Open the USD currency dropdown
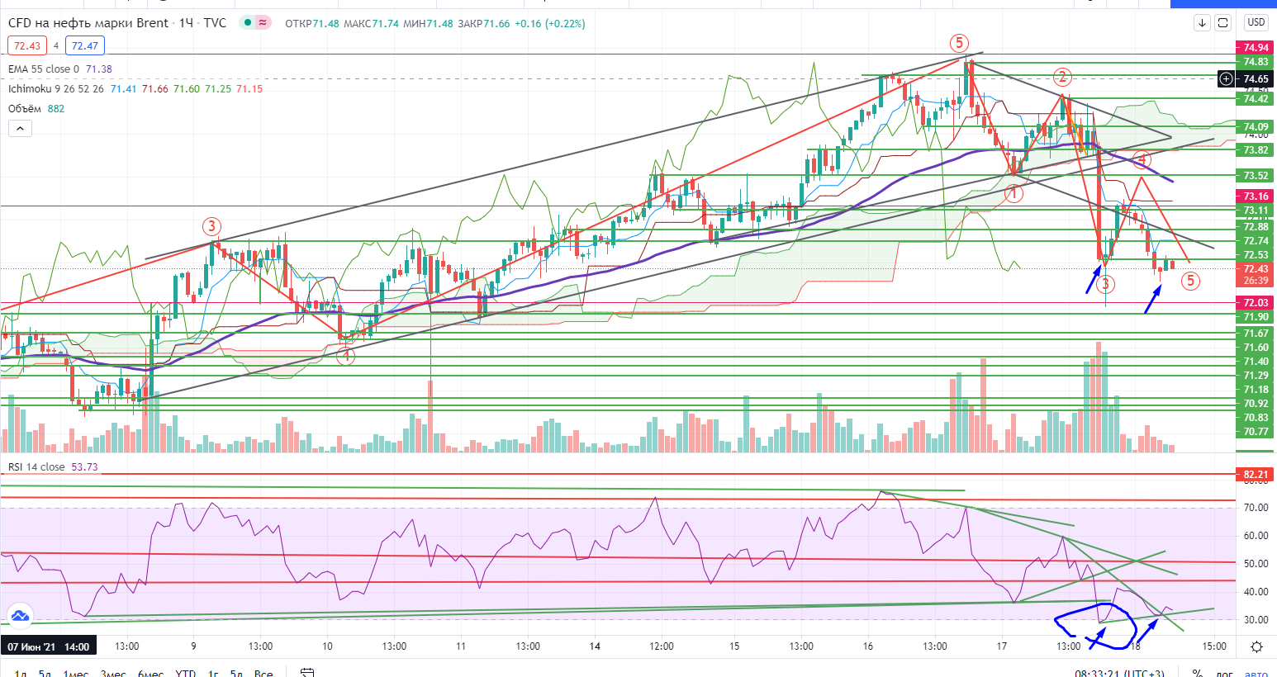The image size is (1277, 677). click(x=1256, y=23)
